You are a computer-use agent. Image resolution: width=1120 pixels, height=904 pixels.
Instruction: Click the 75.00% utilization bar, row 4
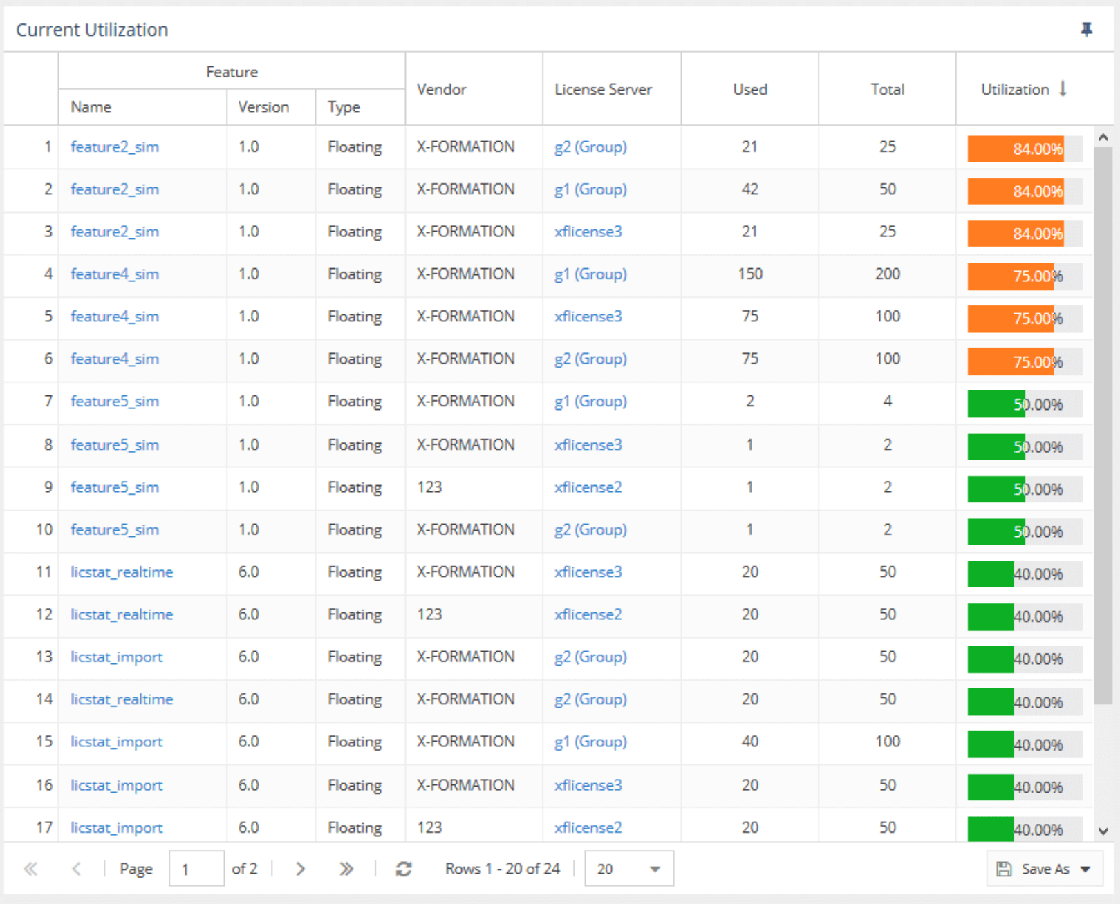point(1025,276)
